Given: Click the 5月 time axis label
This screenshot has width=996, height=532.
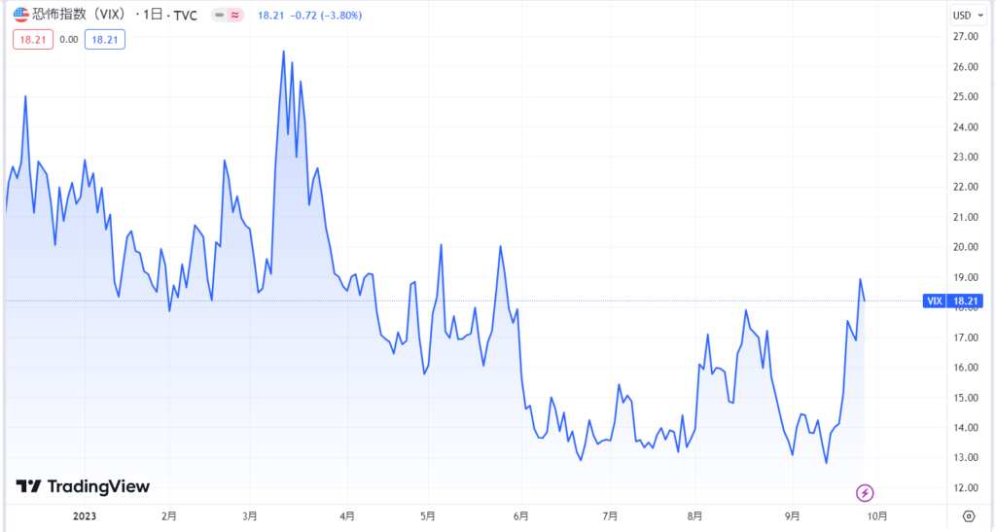Looking at the screenshot, I should click(x=428, y=516).
